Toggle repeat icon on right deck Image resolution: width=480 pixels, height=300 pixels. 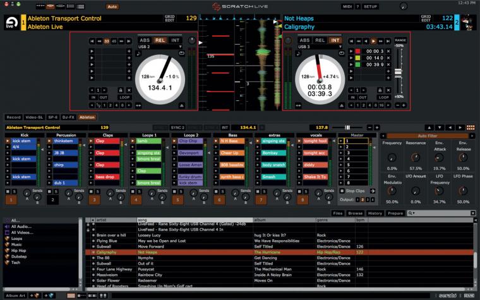[342, 53]
